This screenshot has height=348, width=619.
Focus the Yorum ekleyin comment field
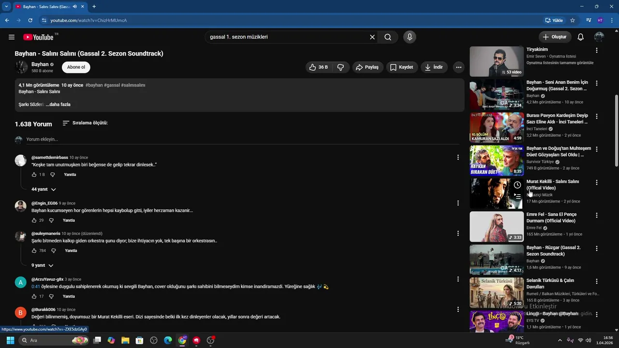243,139
